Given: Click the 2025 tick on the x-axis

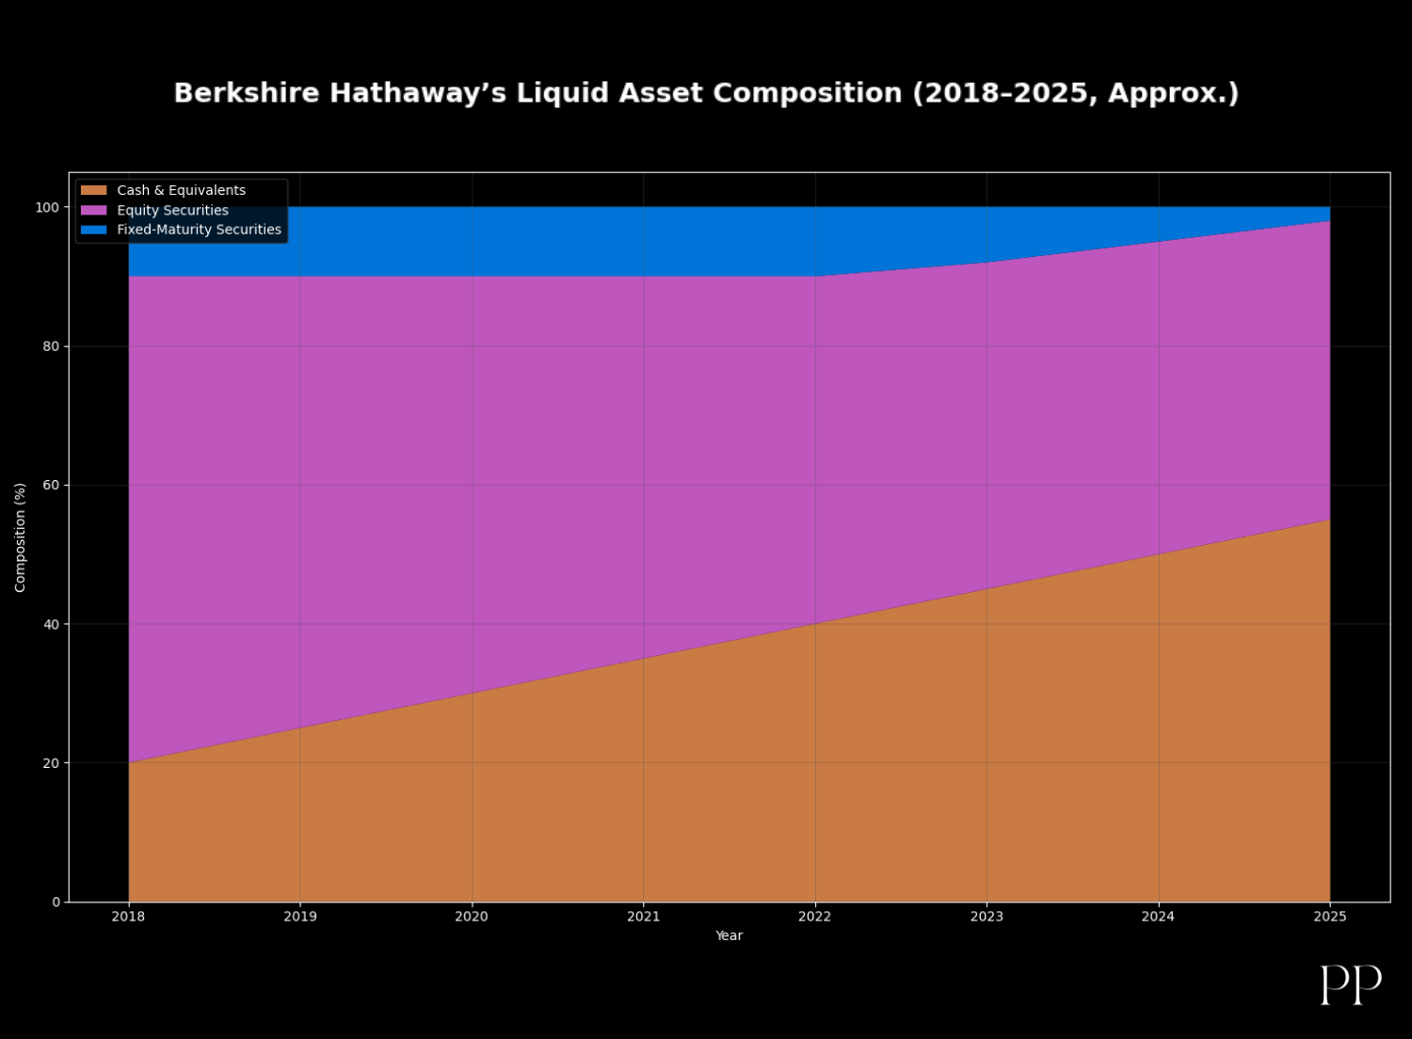Looking at the screenshot, I should pyautogui.click(x=1329, y=917).
